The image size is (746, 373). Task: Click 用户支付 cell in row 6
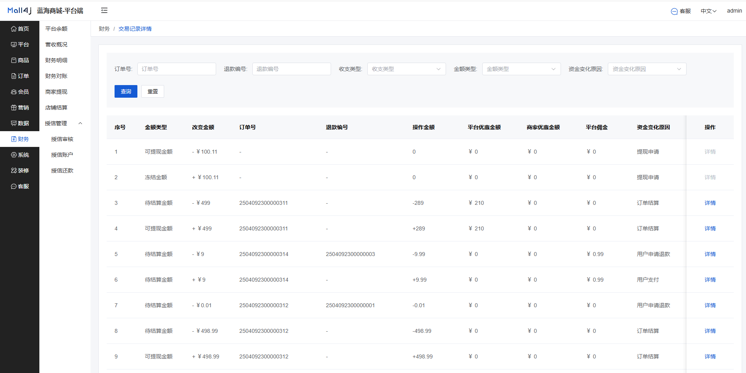click(x=648, y=280)
